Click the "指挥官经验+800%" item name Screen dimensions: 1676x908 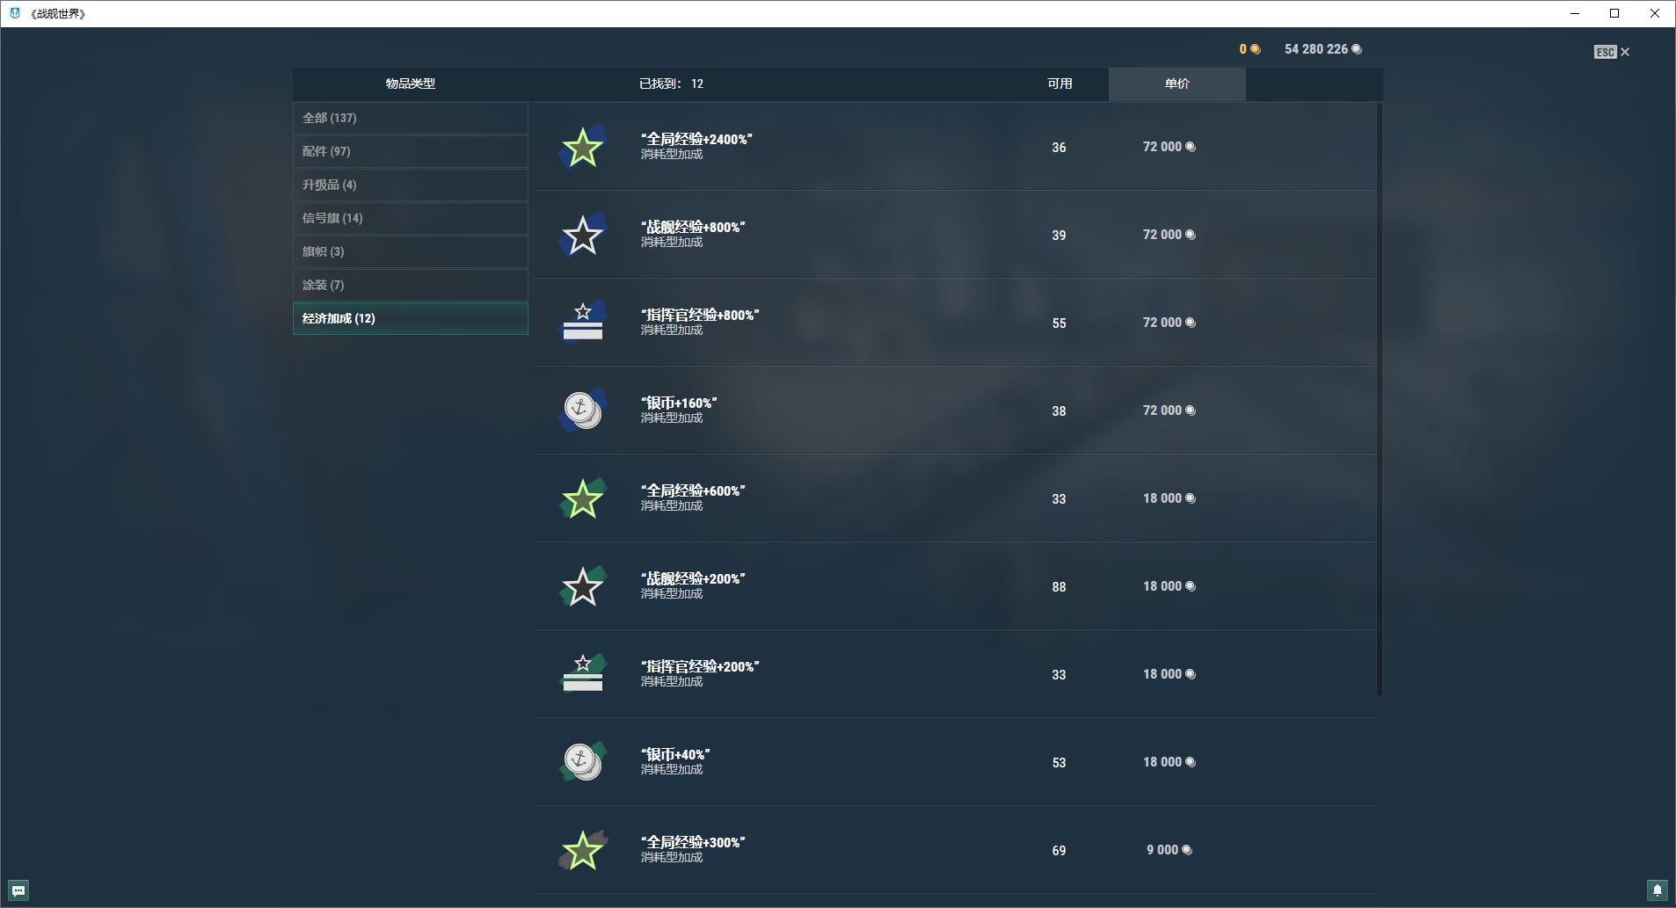click(x=700, y=315)
